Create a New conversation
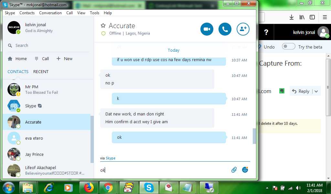331x194 pixels. 64,59
